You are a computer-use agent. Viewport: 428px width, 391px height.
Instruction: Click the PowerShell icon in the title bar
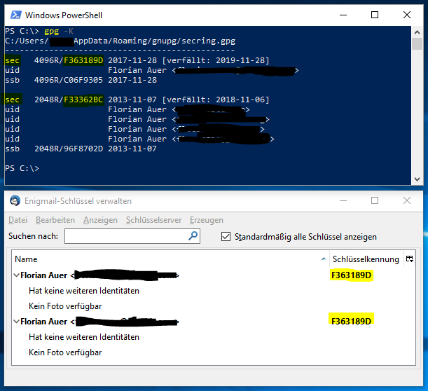16,15
